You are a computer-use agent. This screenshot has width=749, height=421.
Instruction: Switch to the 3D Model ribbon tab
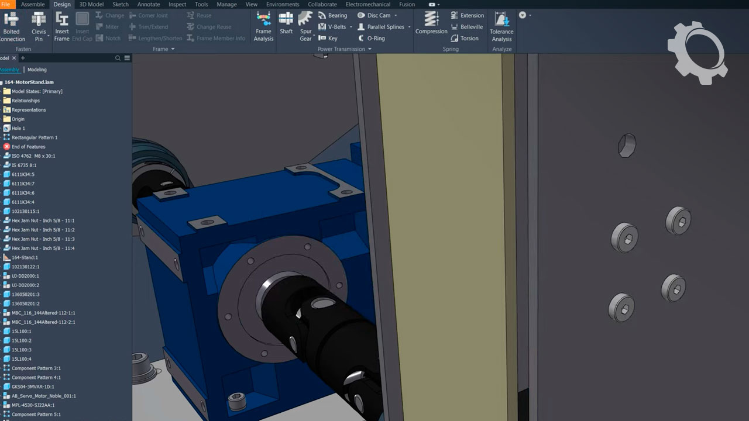pos(91,4)
